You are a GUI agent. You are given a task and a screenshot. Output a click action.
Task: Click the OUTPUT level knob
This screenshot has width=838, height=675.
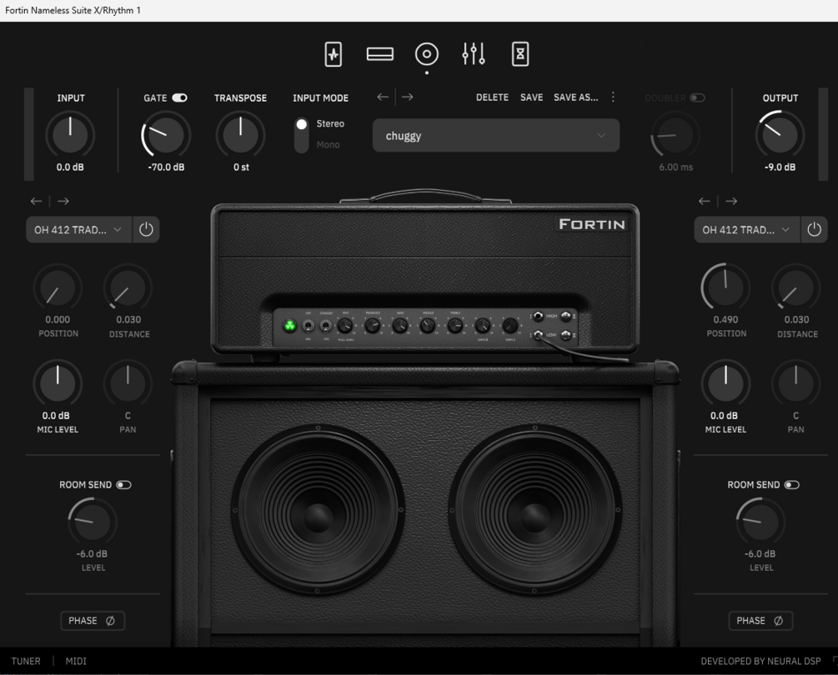780,134
